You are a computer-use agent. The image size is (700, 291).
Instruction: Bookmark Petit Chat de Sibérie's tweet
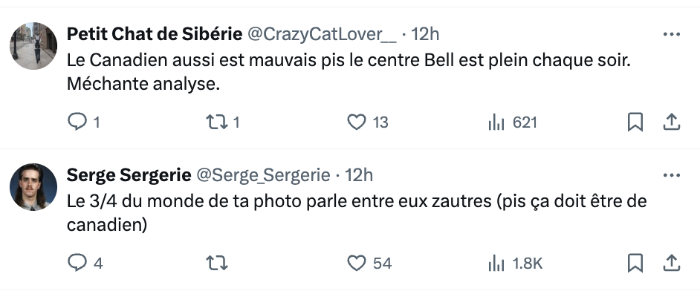pos(635,122)
